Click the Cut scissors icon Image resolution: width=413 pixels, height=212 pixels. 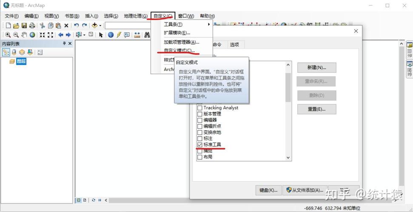point(43,25)
